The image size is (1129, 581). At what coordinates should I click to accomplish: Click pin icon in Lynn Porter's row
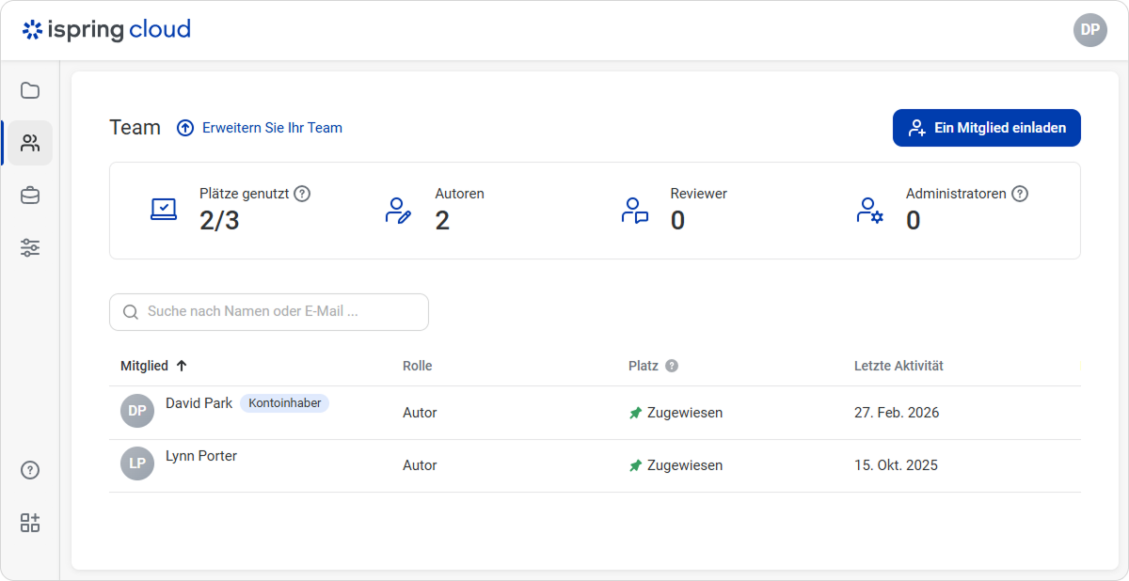pyautogui.click(x=635, y=465)
